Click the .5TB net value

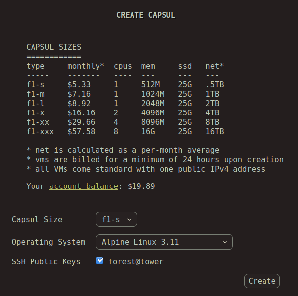[x=215, y=84]
